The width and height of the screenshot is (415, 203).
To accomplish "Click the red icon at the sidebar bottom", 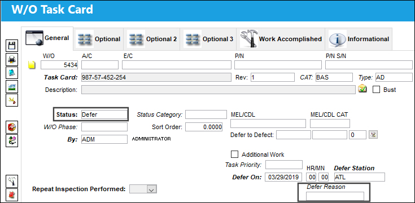I will [12, 195].
